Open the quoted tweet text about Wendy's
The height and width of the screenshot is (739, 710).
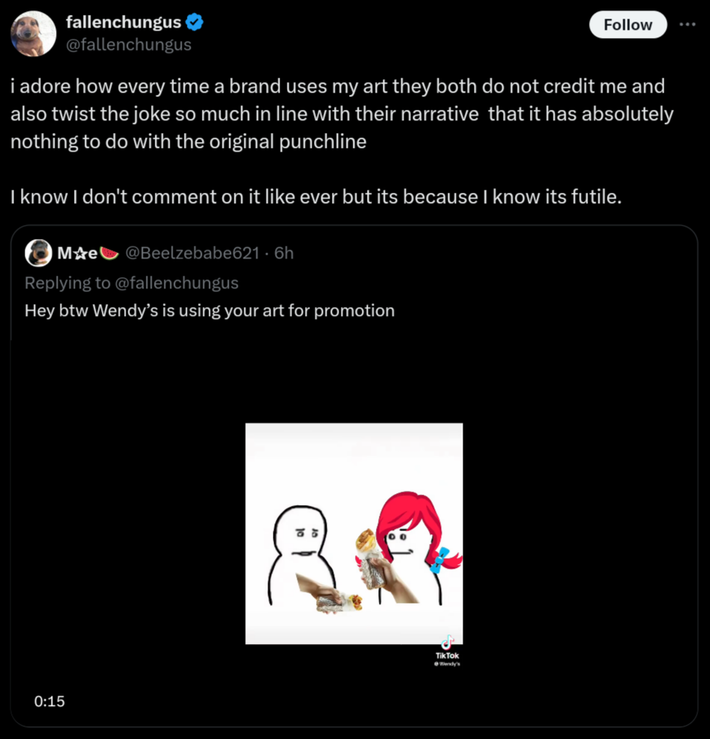coord(209,310)
